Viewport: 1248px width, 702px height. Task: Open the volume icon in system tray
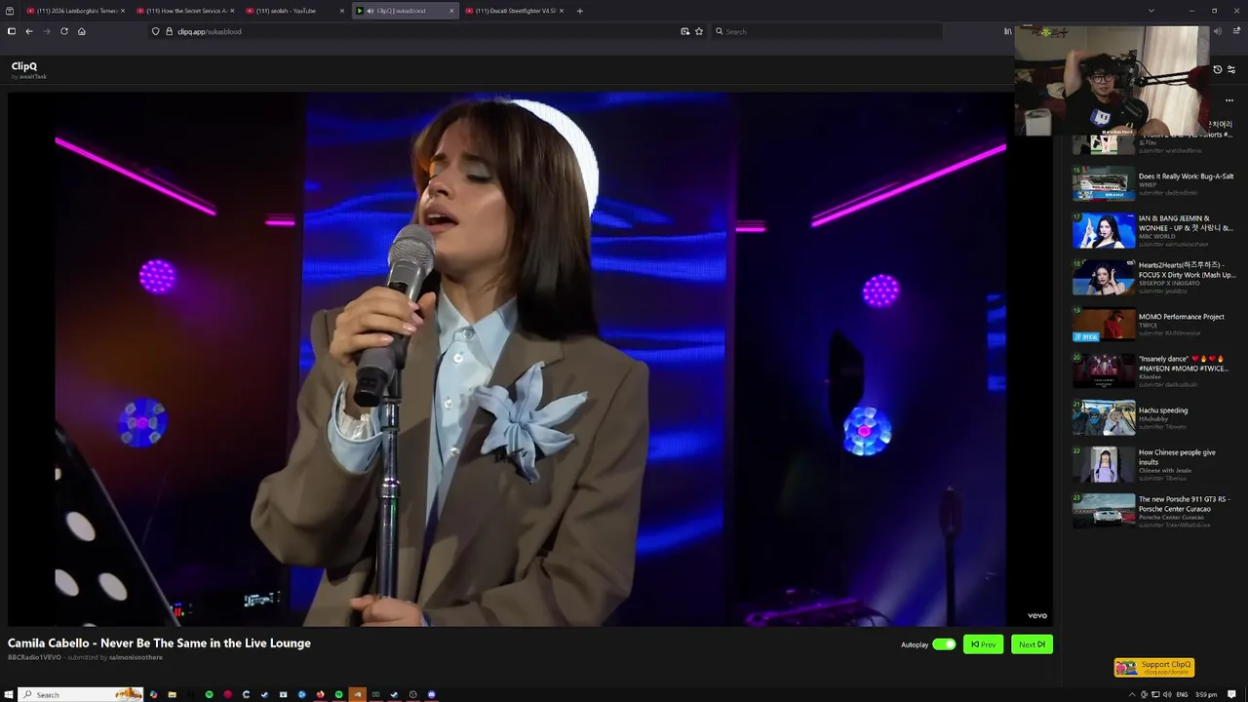click(x=1167, y=694)
